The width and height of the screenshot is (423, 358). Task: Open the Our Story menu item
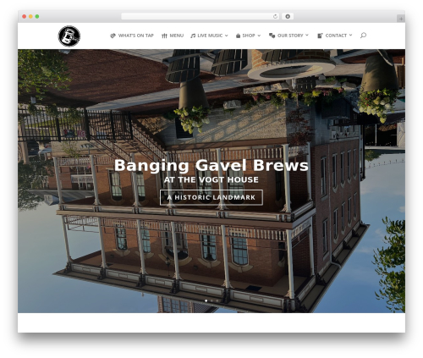coord(290,36)
